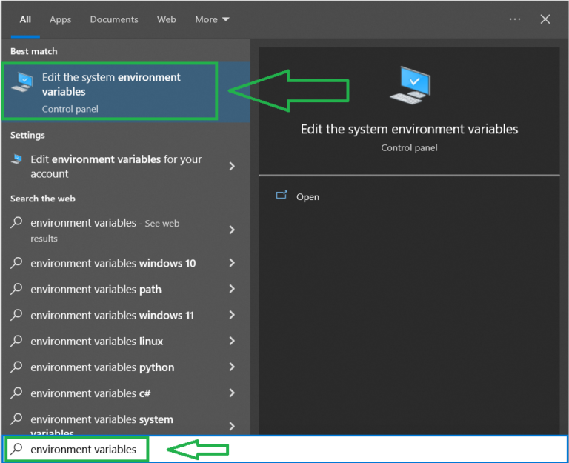The width and height of the screenshot is (569, 463).
Task: Click search icon beside environment variables path
Action: tap(16, 289)
